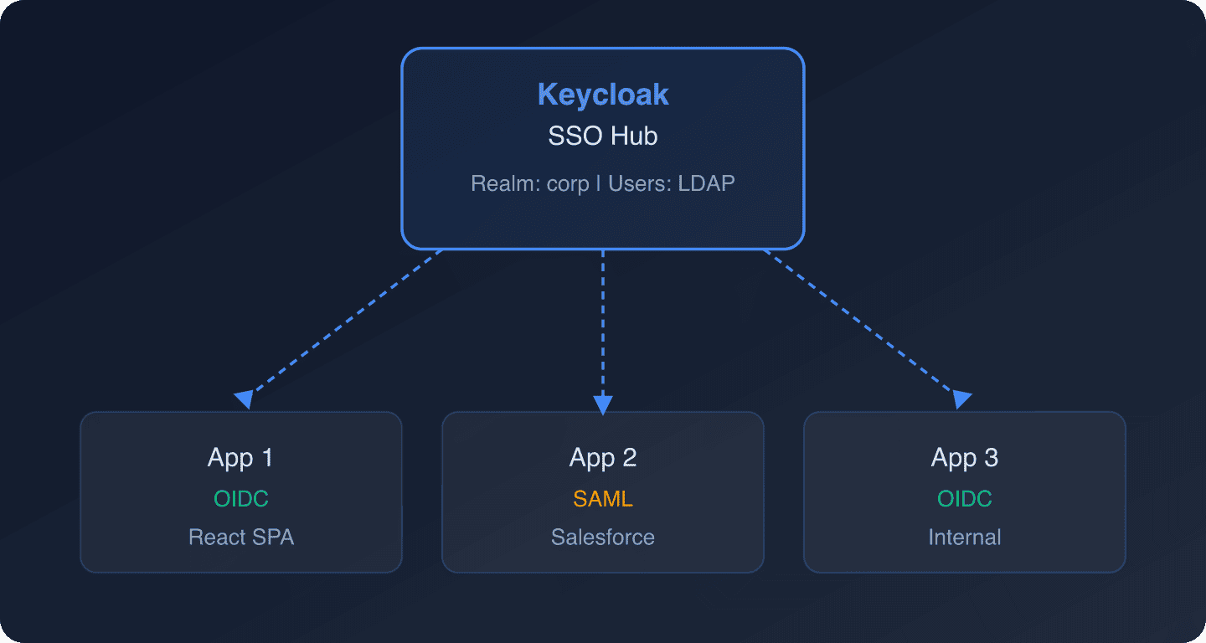The image size is (1206, 643).
Task: Select the OIDC label under App 3
Action: pos(965,499)
